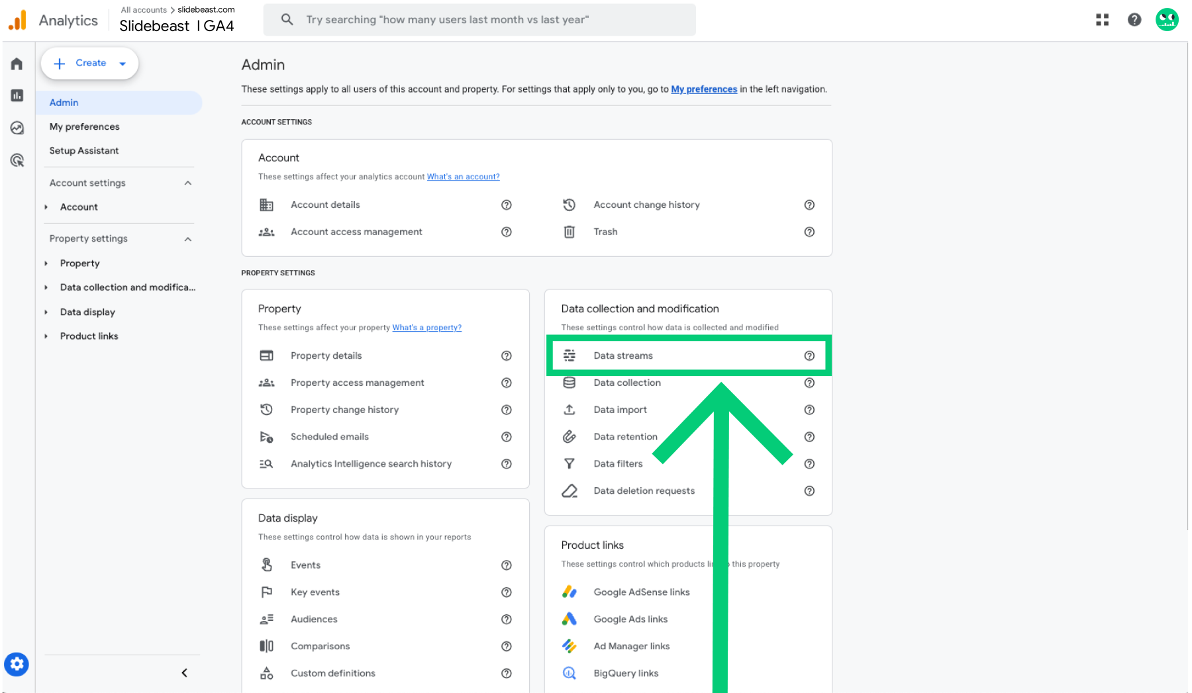Screen dimensions: 1192x693
Task: Collapse the Property settings section
Action: point(188,239)
